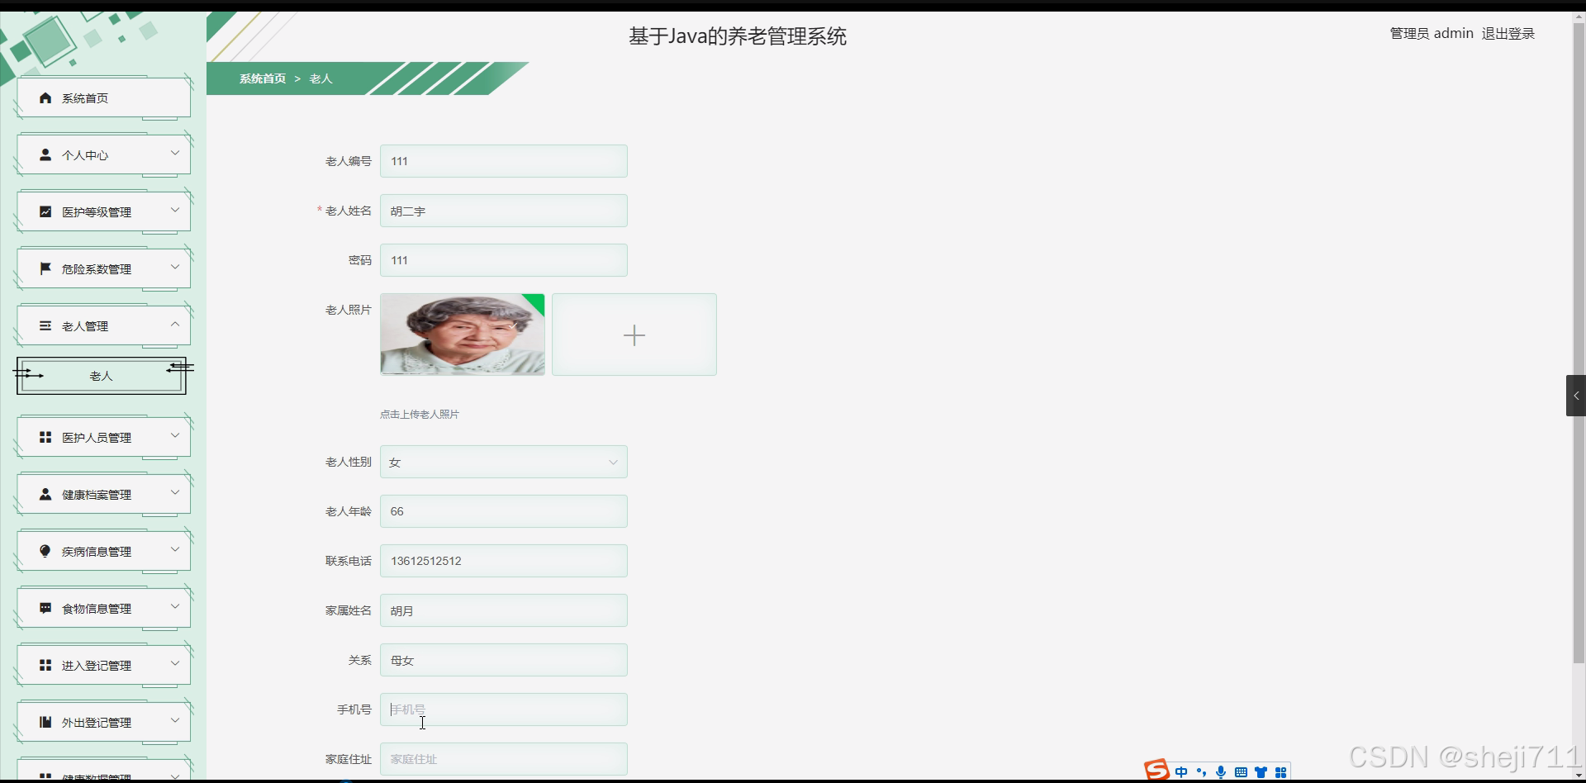The height and width of the screenshot is (783, 1586).
Task: Click the Sogou input method icon in taskbar
Action: pyautogui.click(x=1155, y=769)
